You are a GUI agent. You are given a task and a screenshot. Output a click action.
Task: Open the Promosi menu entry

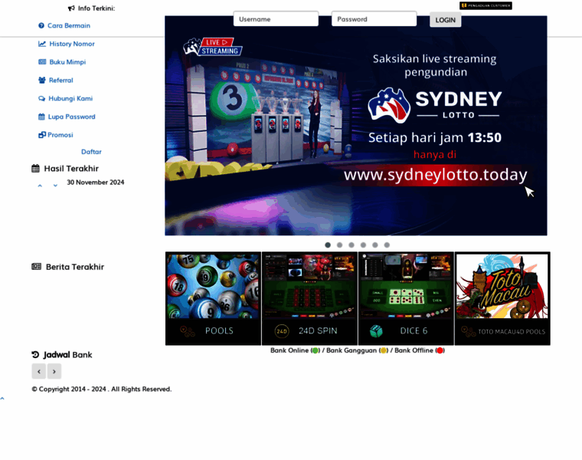click(x=60, y=135)
